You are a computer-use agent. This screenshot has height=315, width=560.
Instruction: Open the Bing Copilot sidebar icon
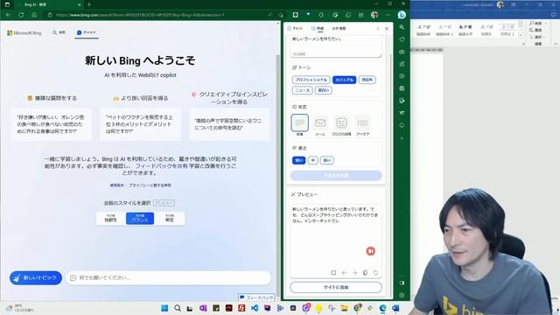pos(402,15)
